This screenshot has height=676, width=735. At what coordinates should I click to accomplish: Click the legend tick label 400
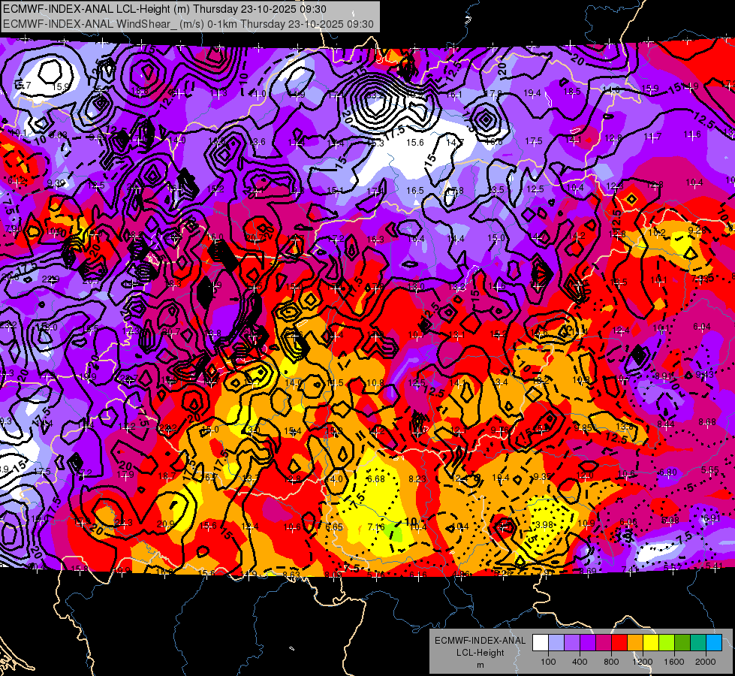pos(580,662)
